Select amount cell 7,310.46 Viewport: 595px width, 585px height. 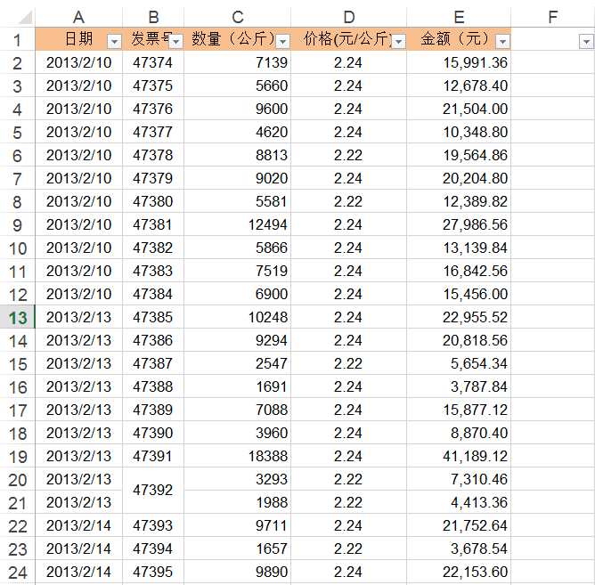click(x=459, y=479)
